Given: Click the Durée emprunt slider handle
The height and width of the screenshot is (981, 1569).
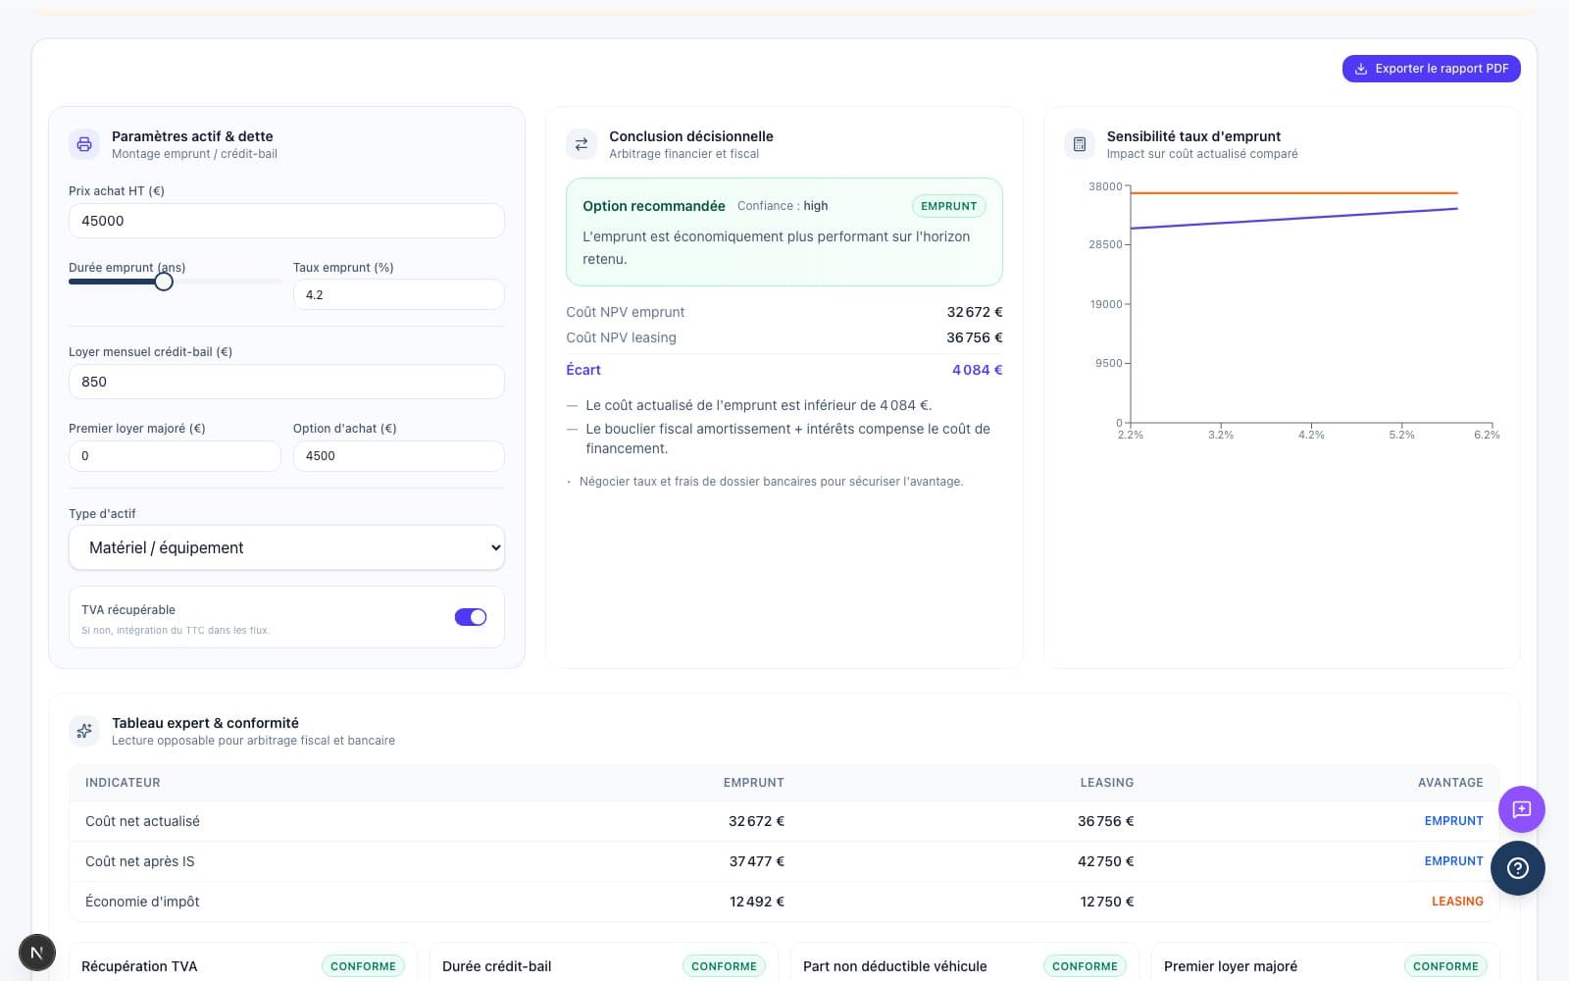Looking at the screenshot, I should coord(164,282).
